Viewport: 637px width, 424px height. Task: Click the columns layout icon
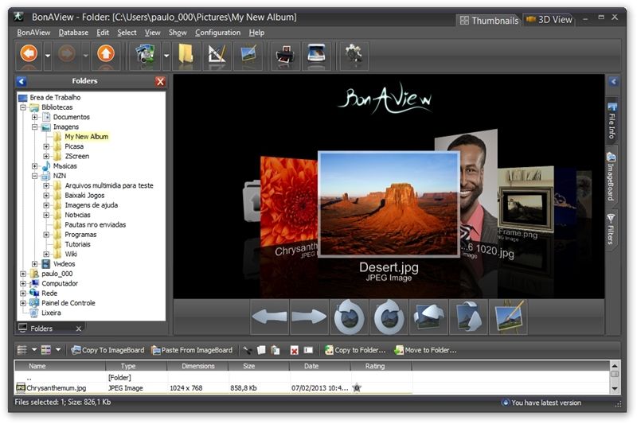point(46,350)
